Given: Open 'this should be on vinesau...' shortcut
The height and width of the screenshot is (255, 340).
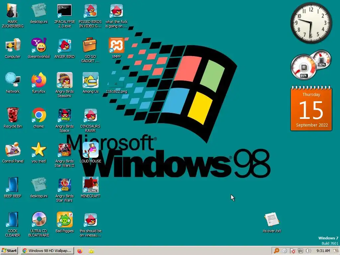Looking at the screenshot, I should 90,219.
